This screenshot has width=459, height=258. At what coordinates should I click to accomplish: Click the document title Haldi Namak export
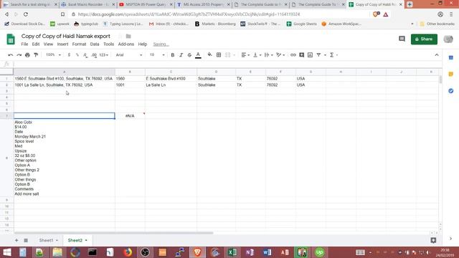click(x=65, y=37)
